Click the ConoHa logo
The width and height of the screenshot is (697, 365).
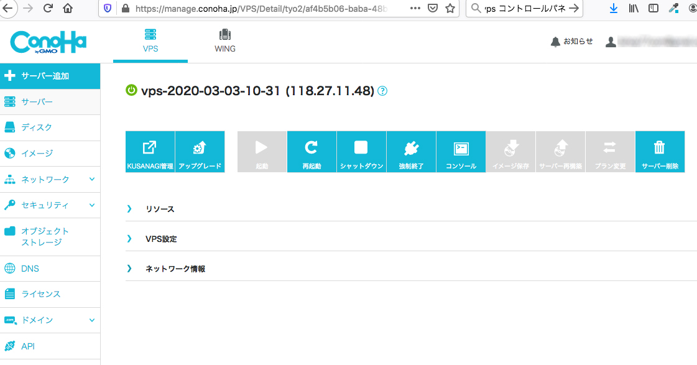point(48,42)
